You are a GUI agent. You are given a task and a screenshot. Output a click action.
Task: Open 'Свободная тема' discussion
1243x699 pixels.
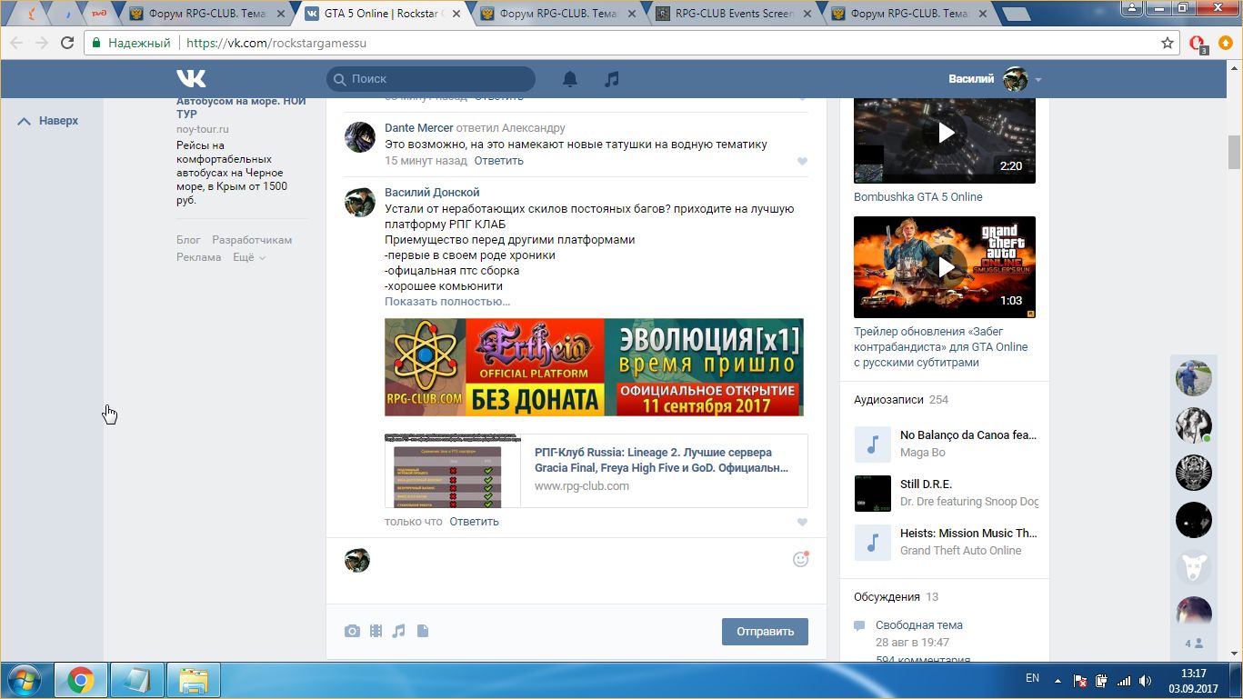tap(918, 625)
